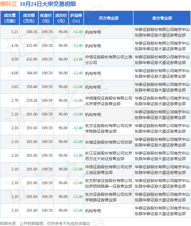Viewport: 191px width, 226px height.
Task: Click the 成交价(元) column header
Action: coord(61,18)
